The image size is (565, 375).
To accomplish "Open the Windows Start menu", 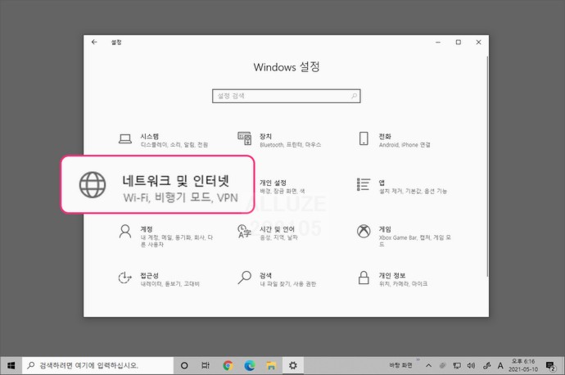I will click(x=11, y=366).
